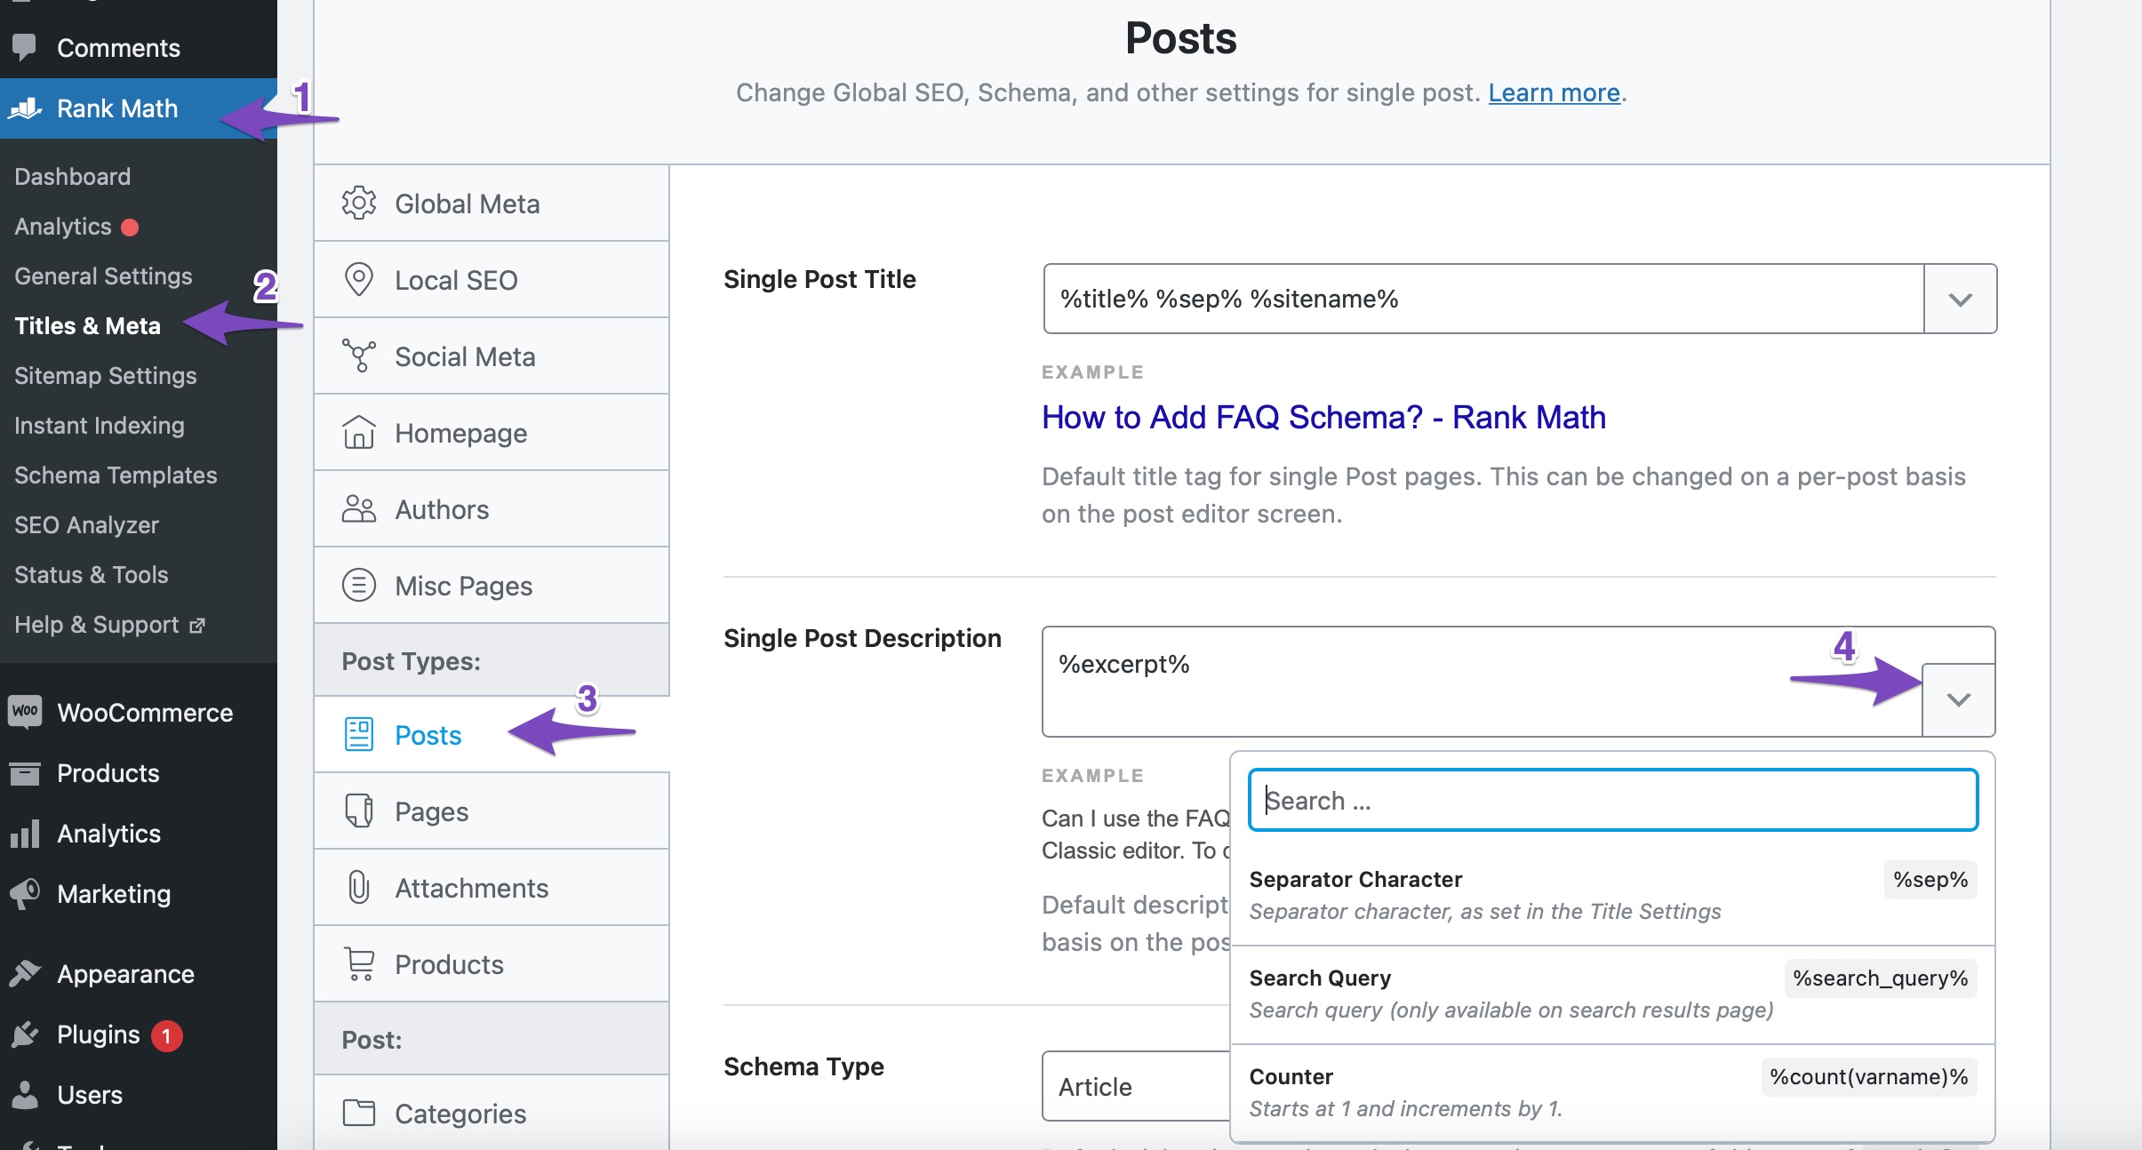
Task: Choose the Separator Character variable option
Action: tap(1612, 895)
